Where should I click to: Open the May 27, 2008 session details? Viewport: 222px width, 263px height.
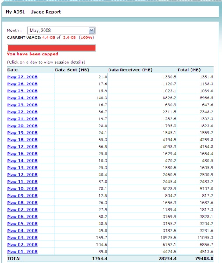pyautogui.click(x=22, y=77)
